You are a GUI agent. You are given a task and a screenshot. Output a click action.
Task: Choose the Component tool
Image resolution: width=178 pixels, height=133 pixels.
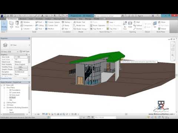(x=27, y=25)
